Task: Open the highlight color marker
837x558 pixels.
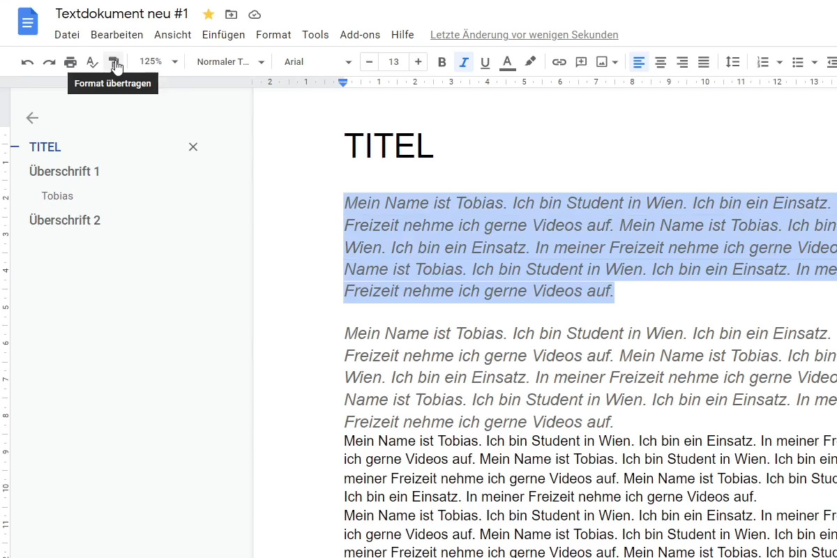Action: tap(530, 62)
